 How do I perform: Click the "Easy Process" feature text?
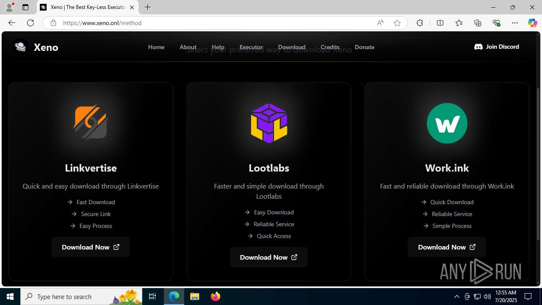coord(96,226)
